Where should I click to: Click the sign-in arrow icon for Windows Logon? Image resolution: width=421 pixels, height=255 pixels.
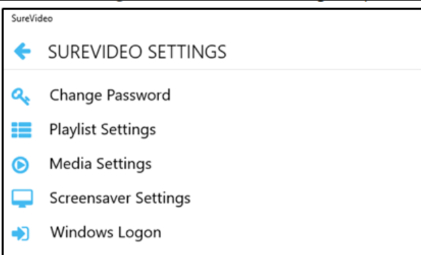click(x=20, y=233)
